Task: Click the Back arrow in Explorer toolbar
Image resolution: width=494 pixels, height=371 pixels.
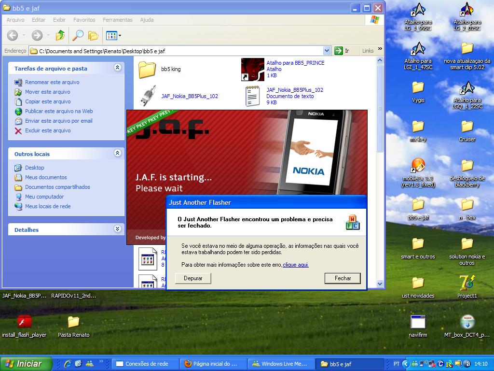Action: tap(13, 35)
